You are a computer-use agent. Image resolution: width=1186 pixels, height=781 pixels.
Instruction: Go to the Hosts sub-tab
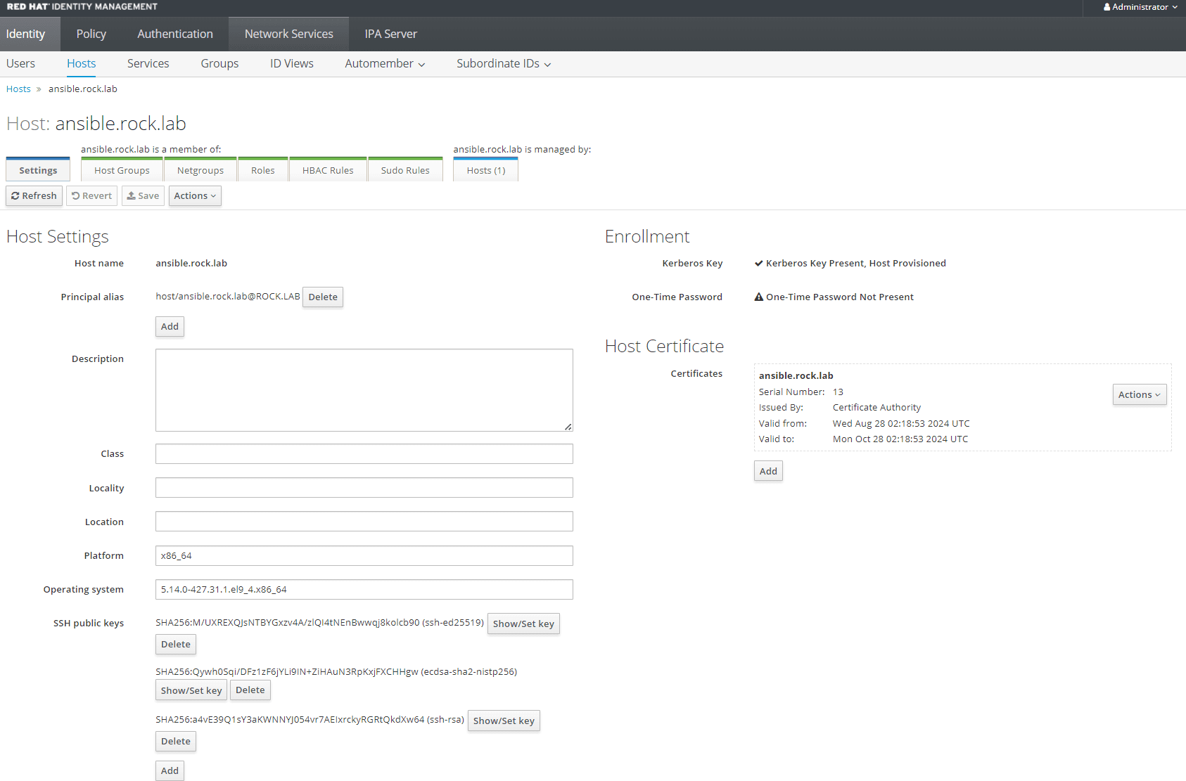pos(82,63)
